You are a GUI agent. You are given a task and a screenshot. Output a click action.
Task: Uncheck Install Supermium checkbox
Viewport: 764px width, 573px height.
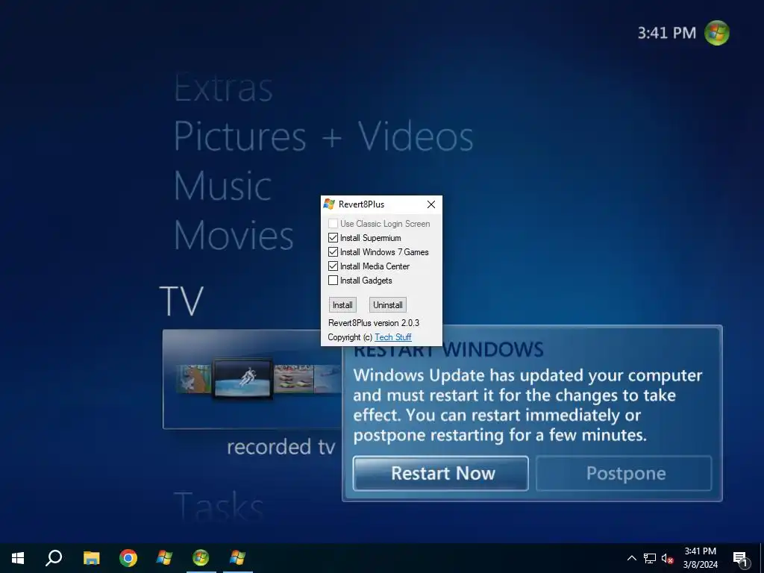(x=334, y=238)
